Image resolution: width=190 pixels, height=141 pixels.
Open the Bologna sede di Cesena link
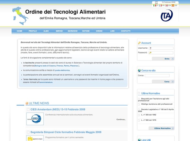(x=45, y=66)
